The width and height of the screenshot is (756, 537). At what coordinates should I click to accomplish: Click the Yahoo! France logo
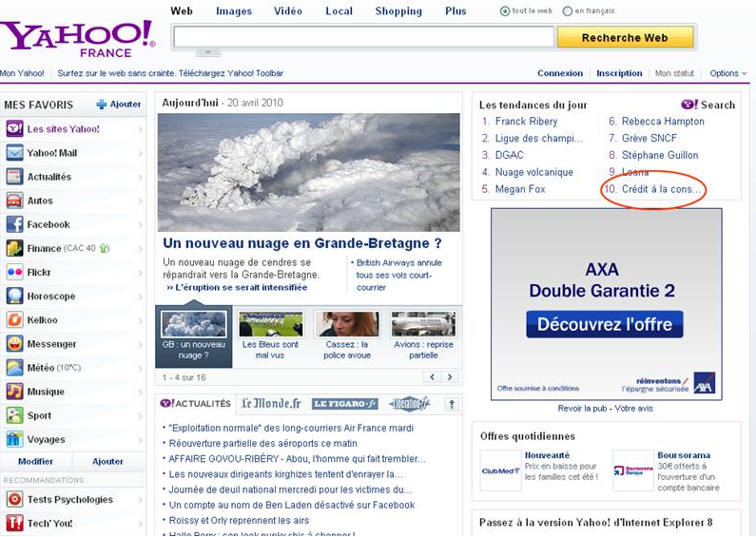click(78, 40)
